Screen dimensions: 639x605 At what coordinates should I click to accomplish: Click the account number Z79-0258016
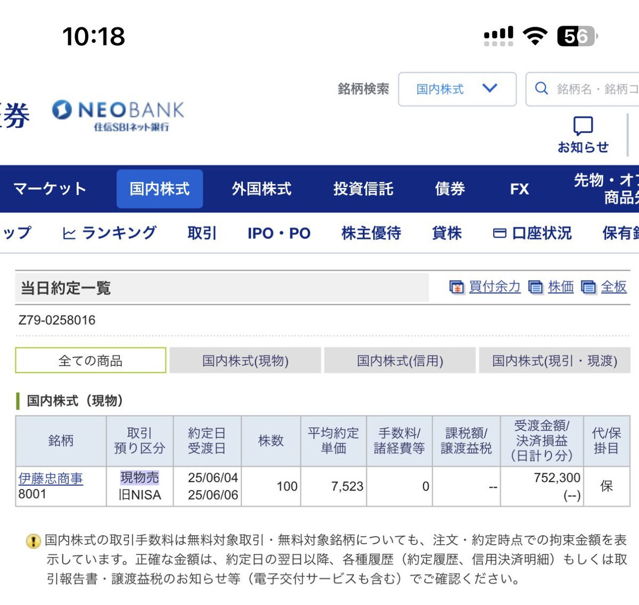coord(57,320)
